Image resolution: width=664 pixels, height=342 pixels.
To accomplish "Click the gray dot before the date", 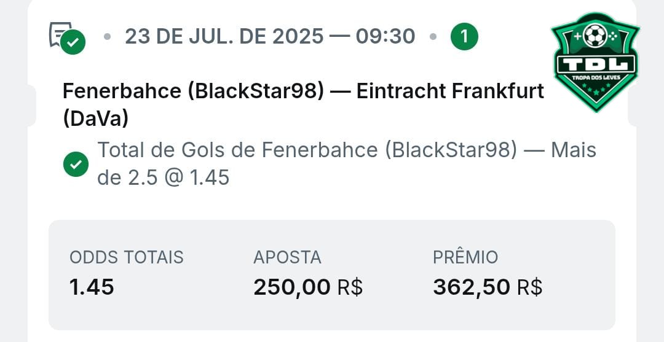I will [x=108, y=37].
